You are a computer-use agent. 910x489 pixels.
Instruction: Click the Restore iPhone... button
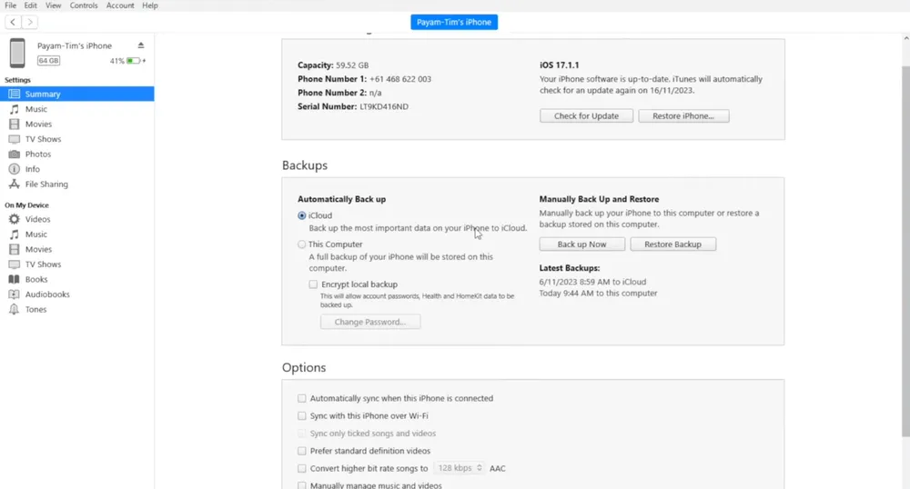pos(683,115)
